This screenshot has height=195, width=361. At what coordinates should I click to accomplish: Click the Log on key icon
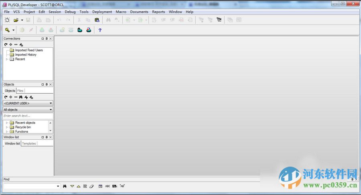[7, 30]
